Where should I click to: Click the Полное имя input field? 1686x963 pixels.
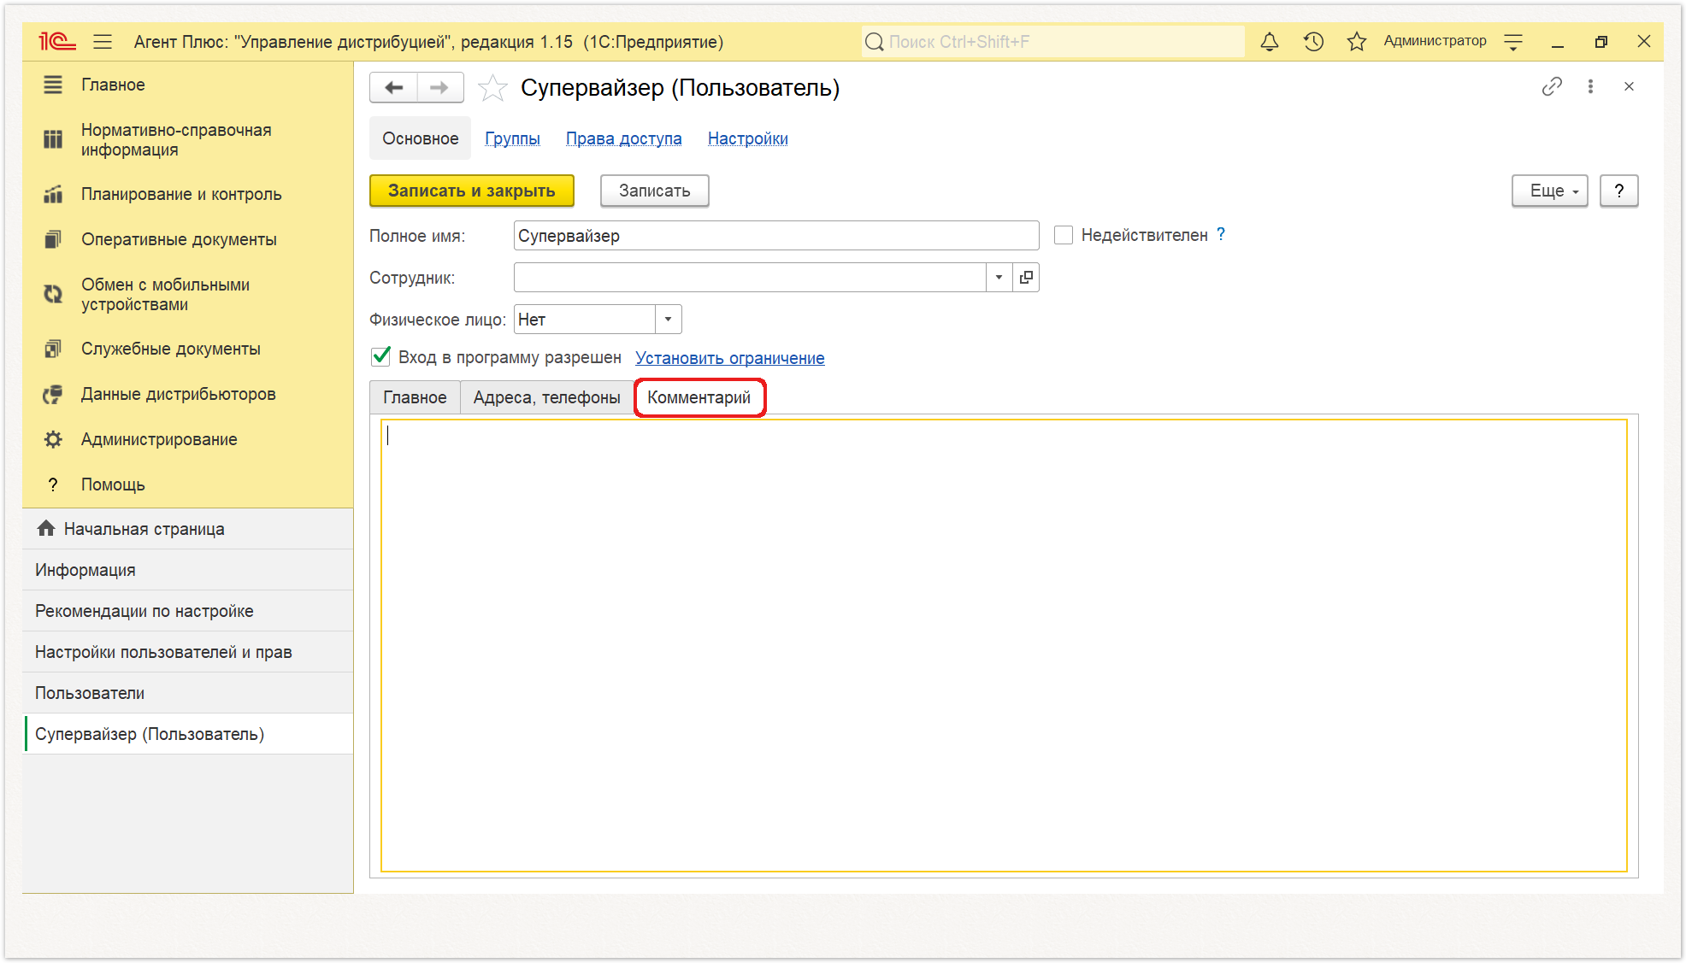776,236
